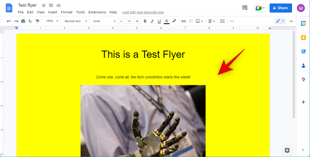Click the font size field

129,21
